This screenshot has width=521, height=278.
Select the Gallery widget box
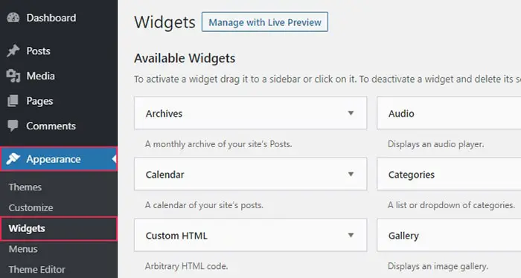click(449, 235)
